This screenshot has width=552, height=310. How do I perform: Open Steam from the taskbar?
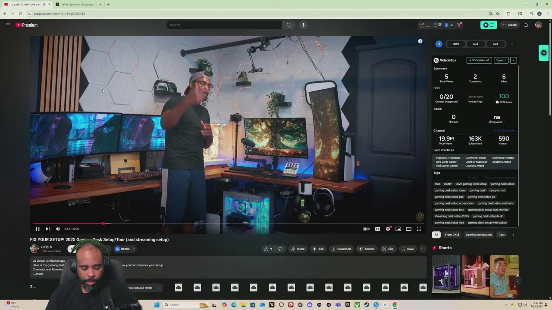367,305
